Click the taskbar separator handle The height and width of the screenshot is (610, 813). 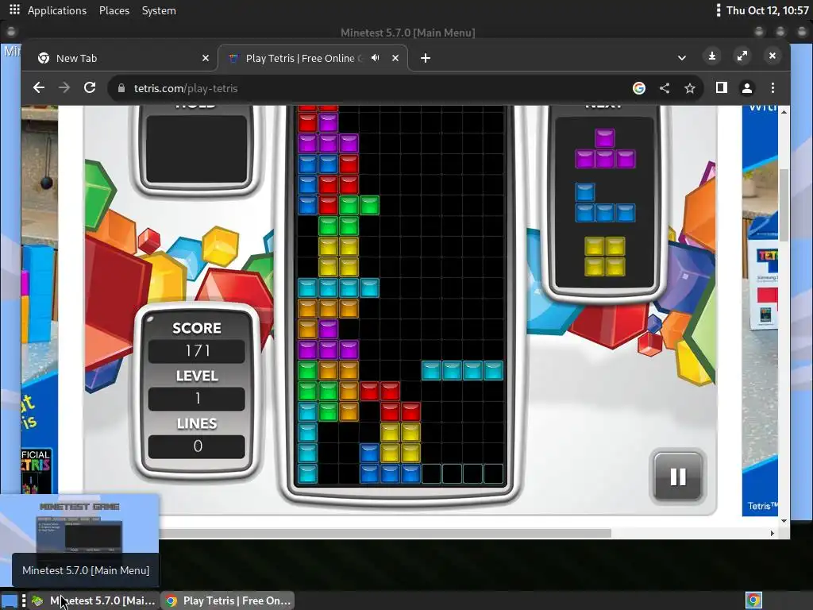coord(24,600)
